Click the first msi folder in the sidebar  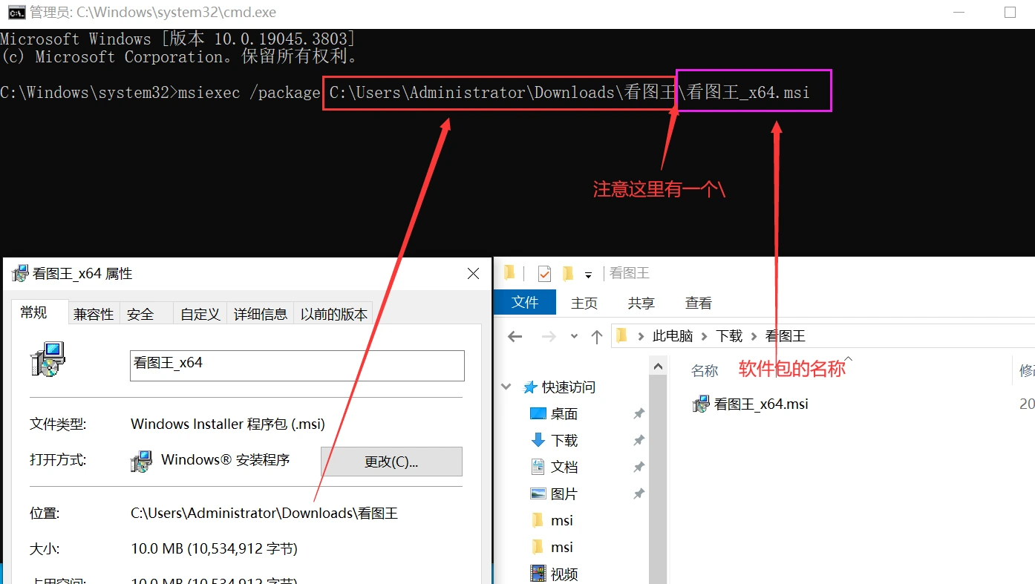537,520
